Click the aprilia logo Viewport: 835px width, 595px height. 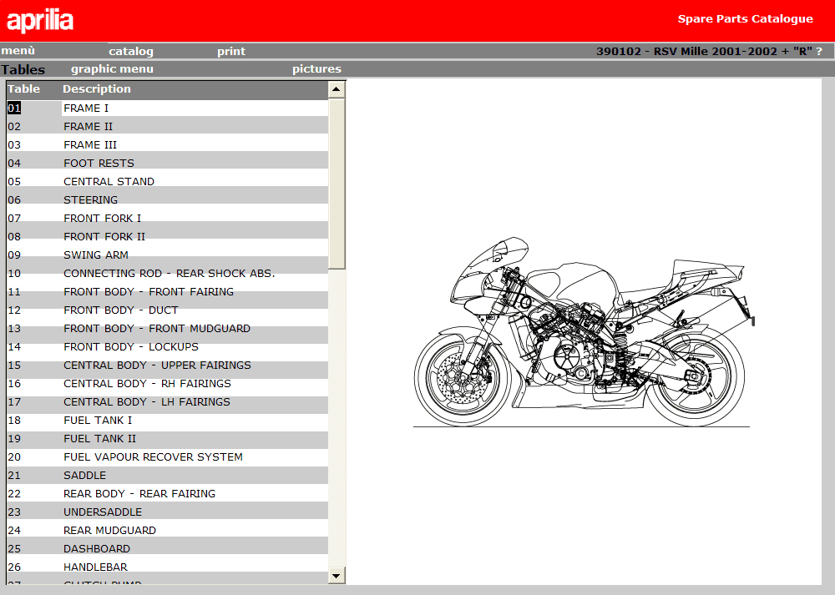(x=40, y=18)
